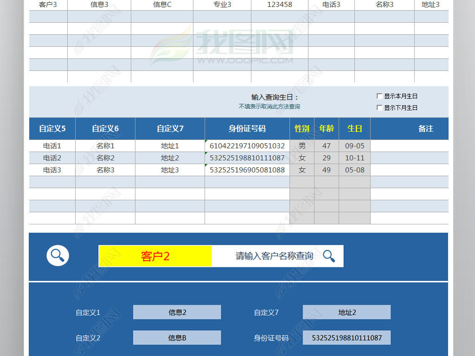This screenshot has width=475, height=356.
Task: Click the 信息B field next to 自定义2
Action: tap(177, 337)
